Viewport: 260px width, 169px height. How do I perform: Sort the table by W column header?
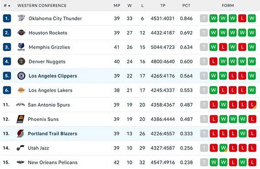pos(130,6)
